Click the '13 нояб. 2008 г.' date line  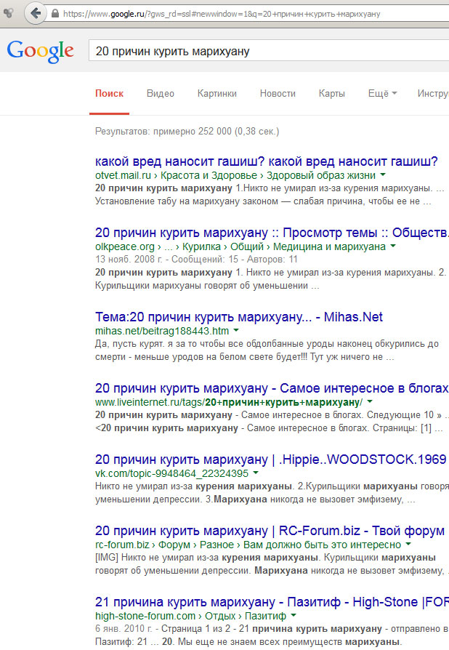[x=196, y=260]
